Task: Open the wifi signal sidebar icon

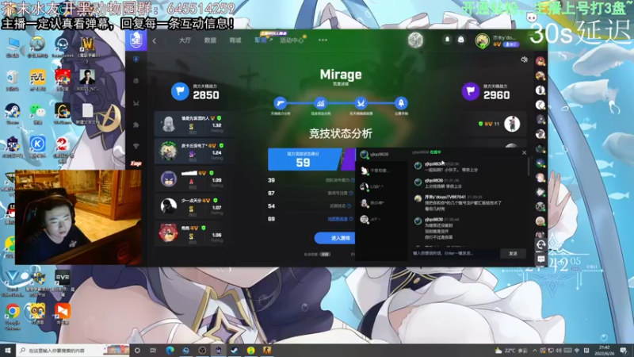Action: point(136,146)
